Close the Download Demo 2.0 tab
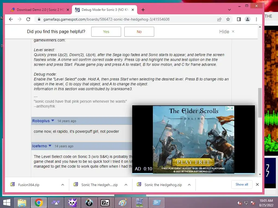This screenshot has width=278, height=208. (68, 10)
